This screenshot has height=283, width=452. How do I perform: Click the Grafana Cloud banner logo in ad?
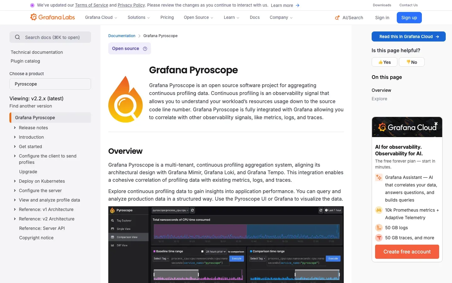(x=407, y=127)
